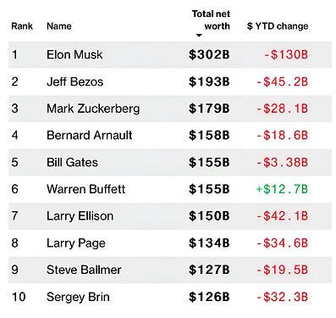
Task: Click the Rank column header
Action: [x=22, y=26]
